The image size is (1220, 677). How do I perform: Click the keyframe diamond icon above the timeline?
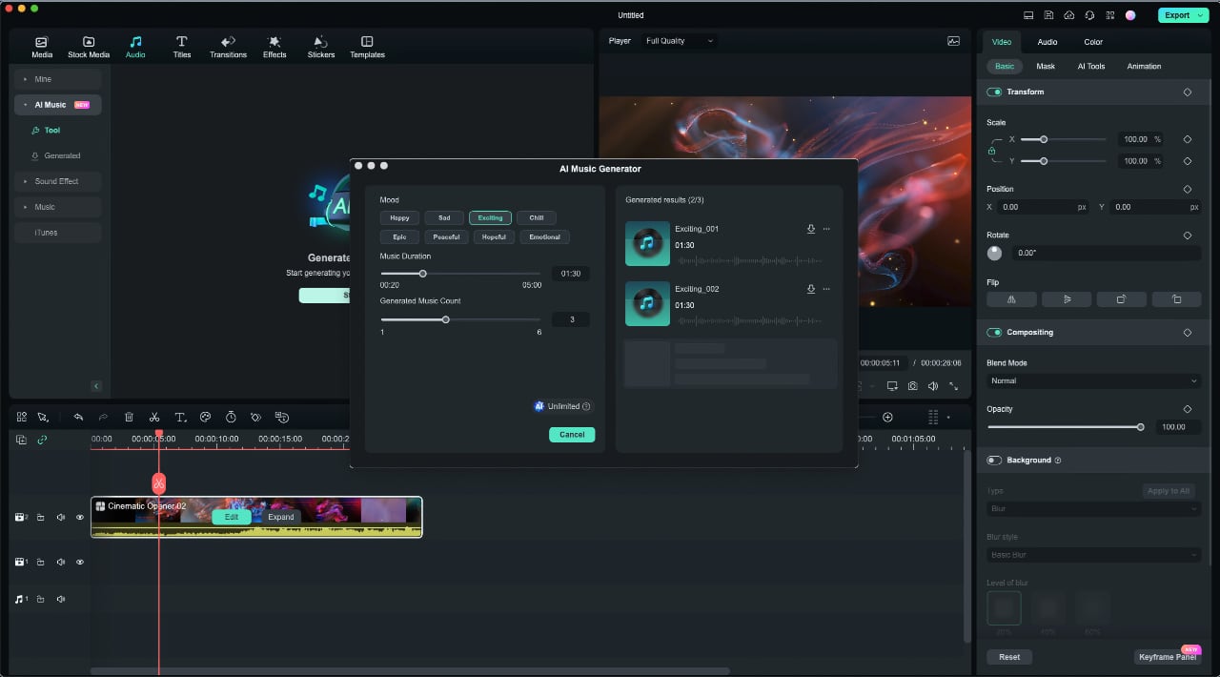[x=254, y=417]
